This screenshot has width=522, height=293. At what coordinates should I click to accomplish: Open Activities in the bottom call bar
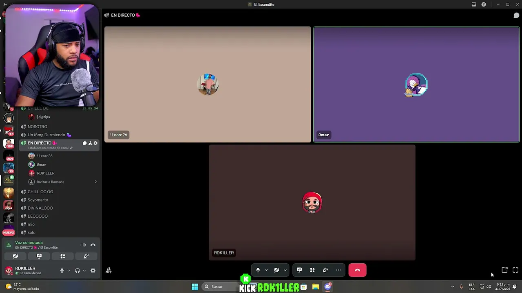coord(312,270)
